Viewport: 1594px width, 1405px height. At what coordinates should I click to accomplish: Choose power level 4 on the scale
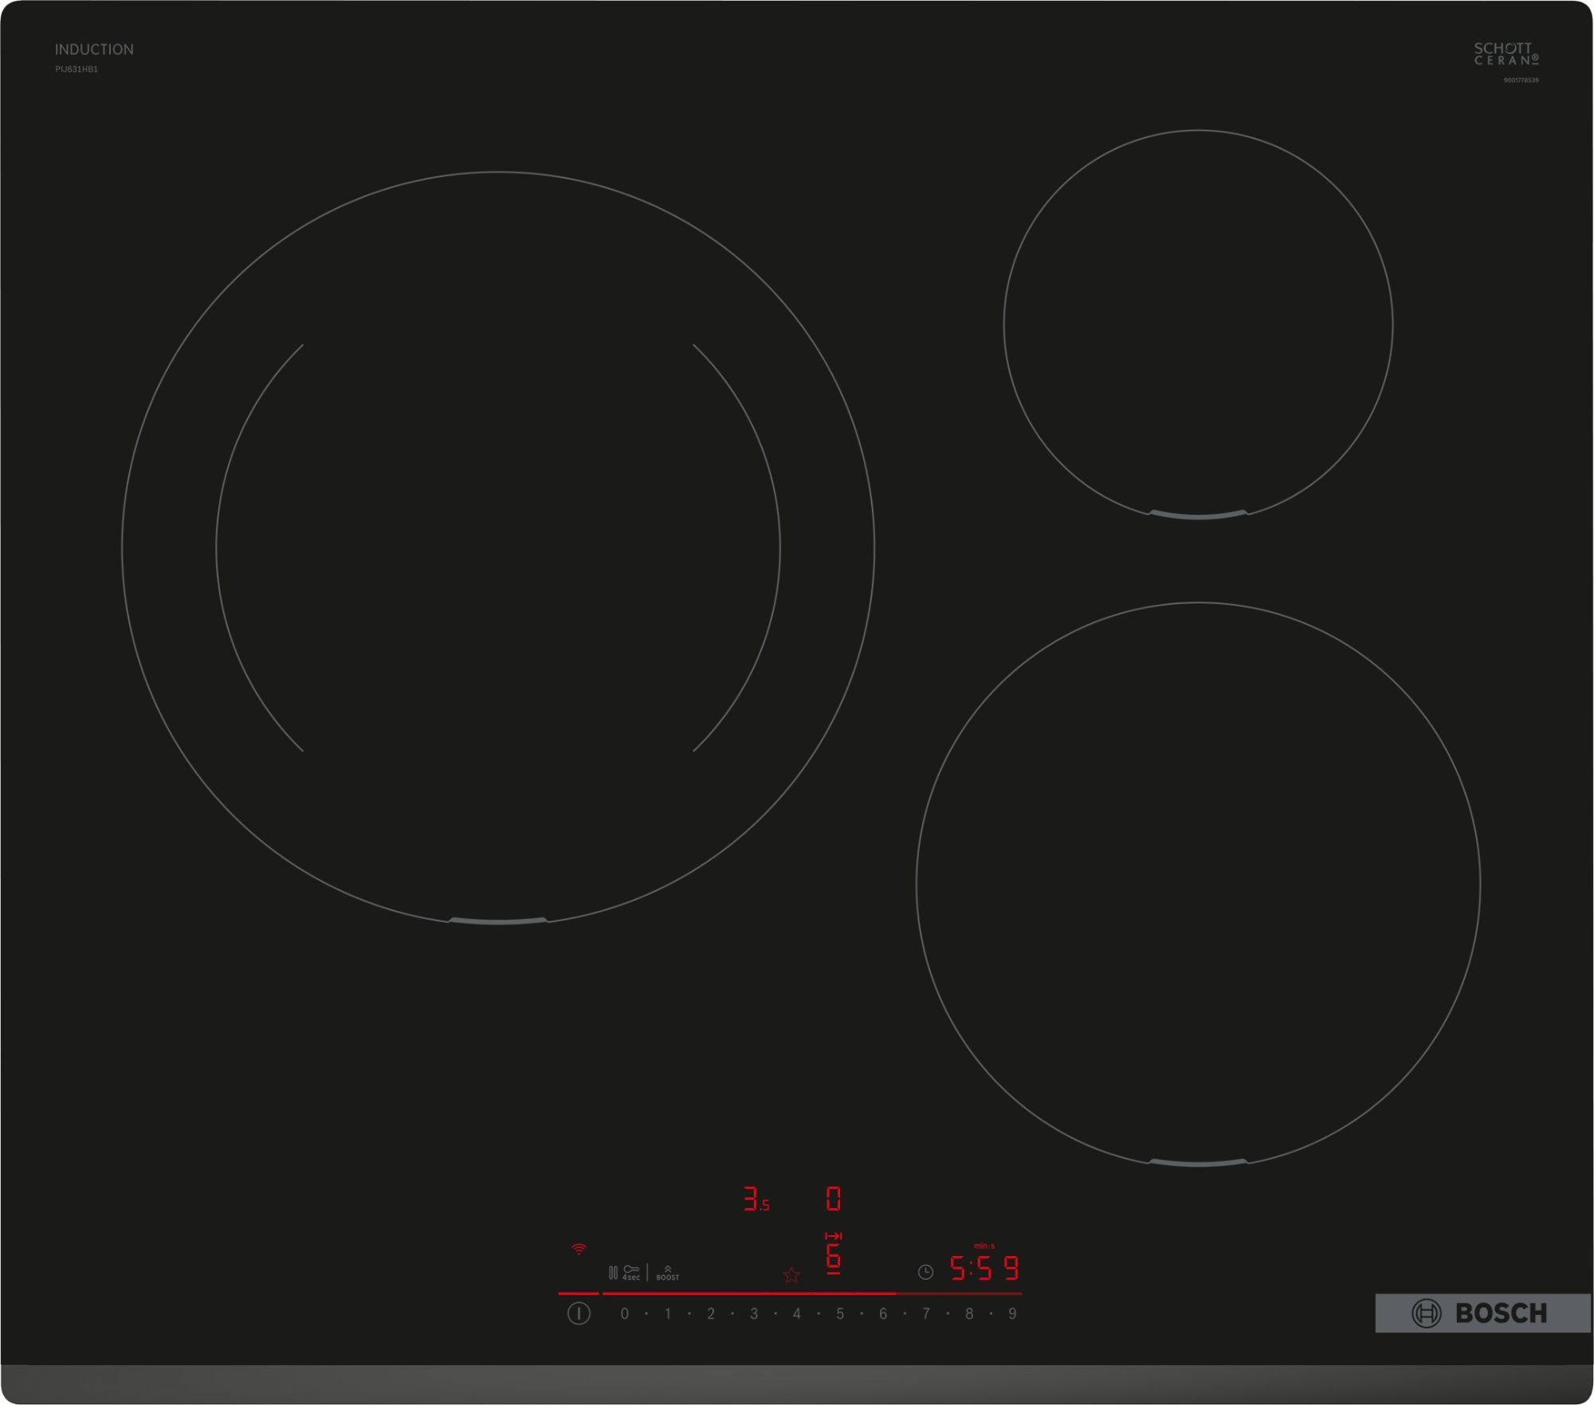coord(797,1313)
